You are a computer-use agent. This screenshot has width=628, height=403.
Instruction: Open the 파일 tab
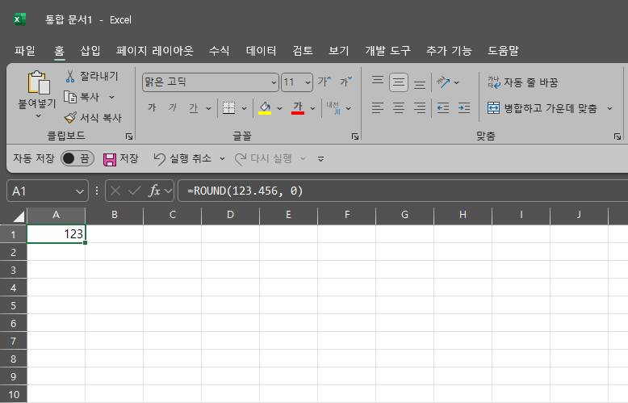tap(25, 51)
